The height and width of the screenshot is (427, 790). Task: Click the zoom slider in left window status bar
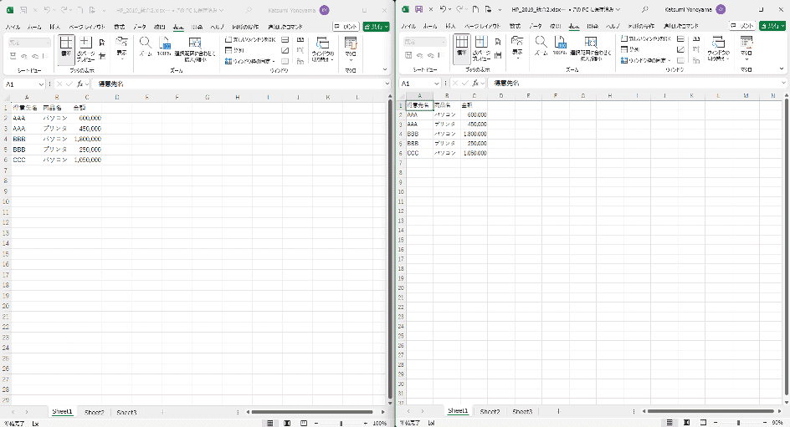341,423
